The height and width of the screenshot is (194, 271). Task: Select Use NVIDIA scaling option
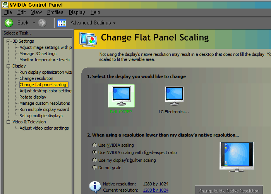coord(94,145)
